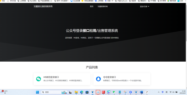
Task: Open Microsoft Edge from the taskbar
Action: (82, 92)
